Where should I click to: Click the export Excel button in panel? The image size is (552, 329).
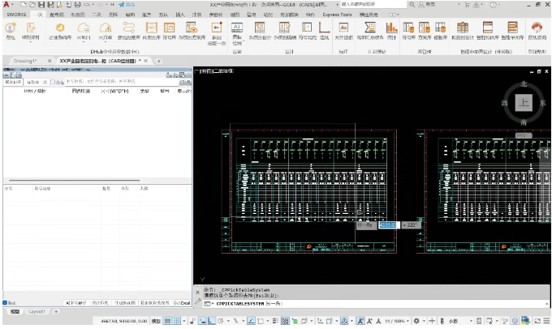182,302
